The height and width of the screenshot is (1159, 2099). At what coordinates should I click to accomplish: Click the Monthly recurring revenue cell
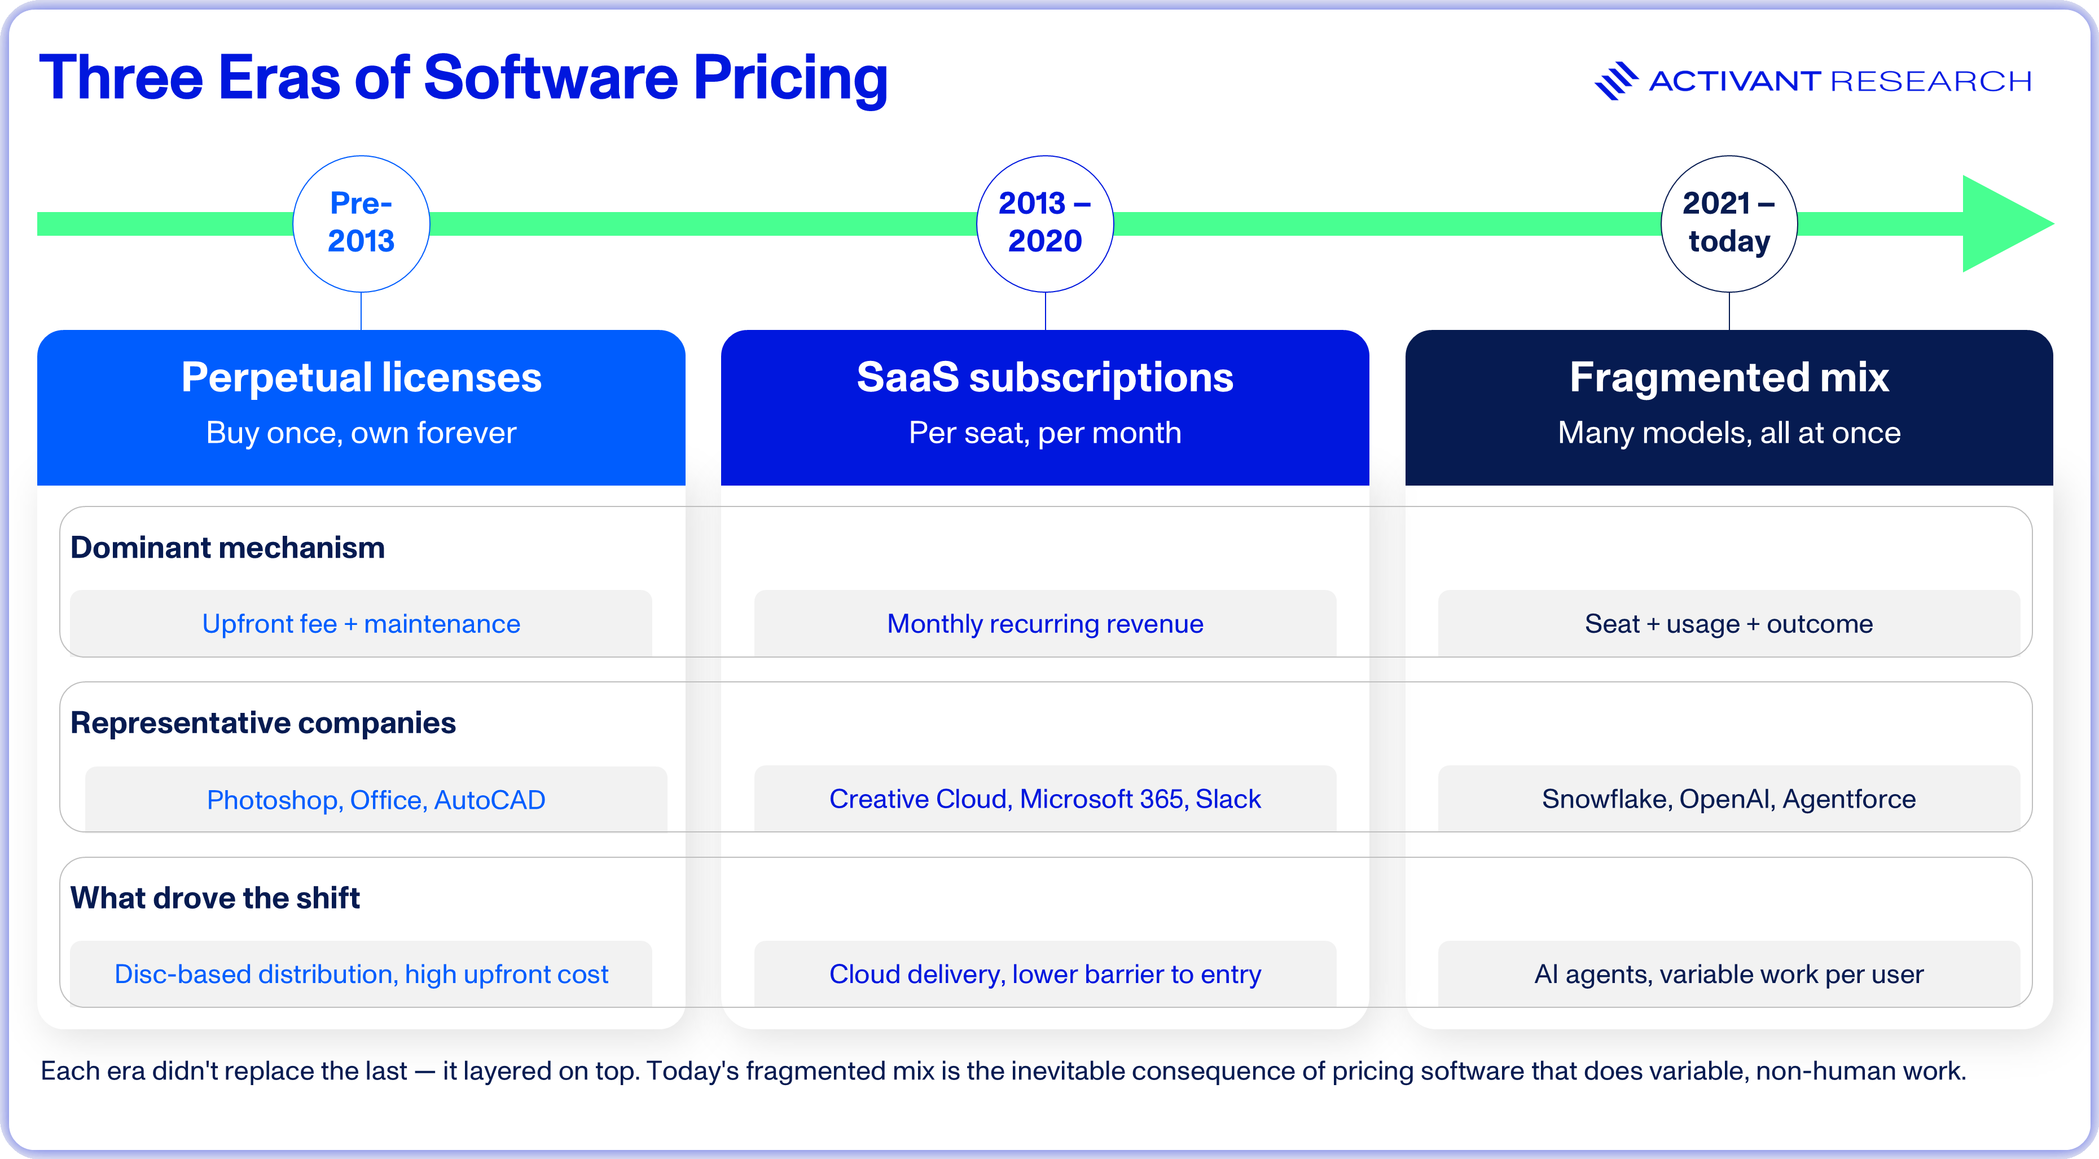coord(1044,623)
